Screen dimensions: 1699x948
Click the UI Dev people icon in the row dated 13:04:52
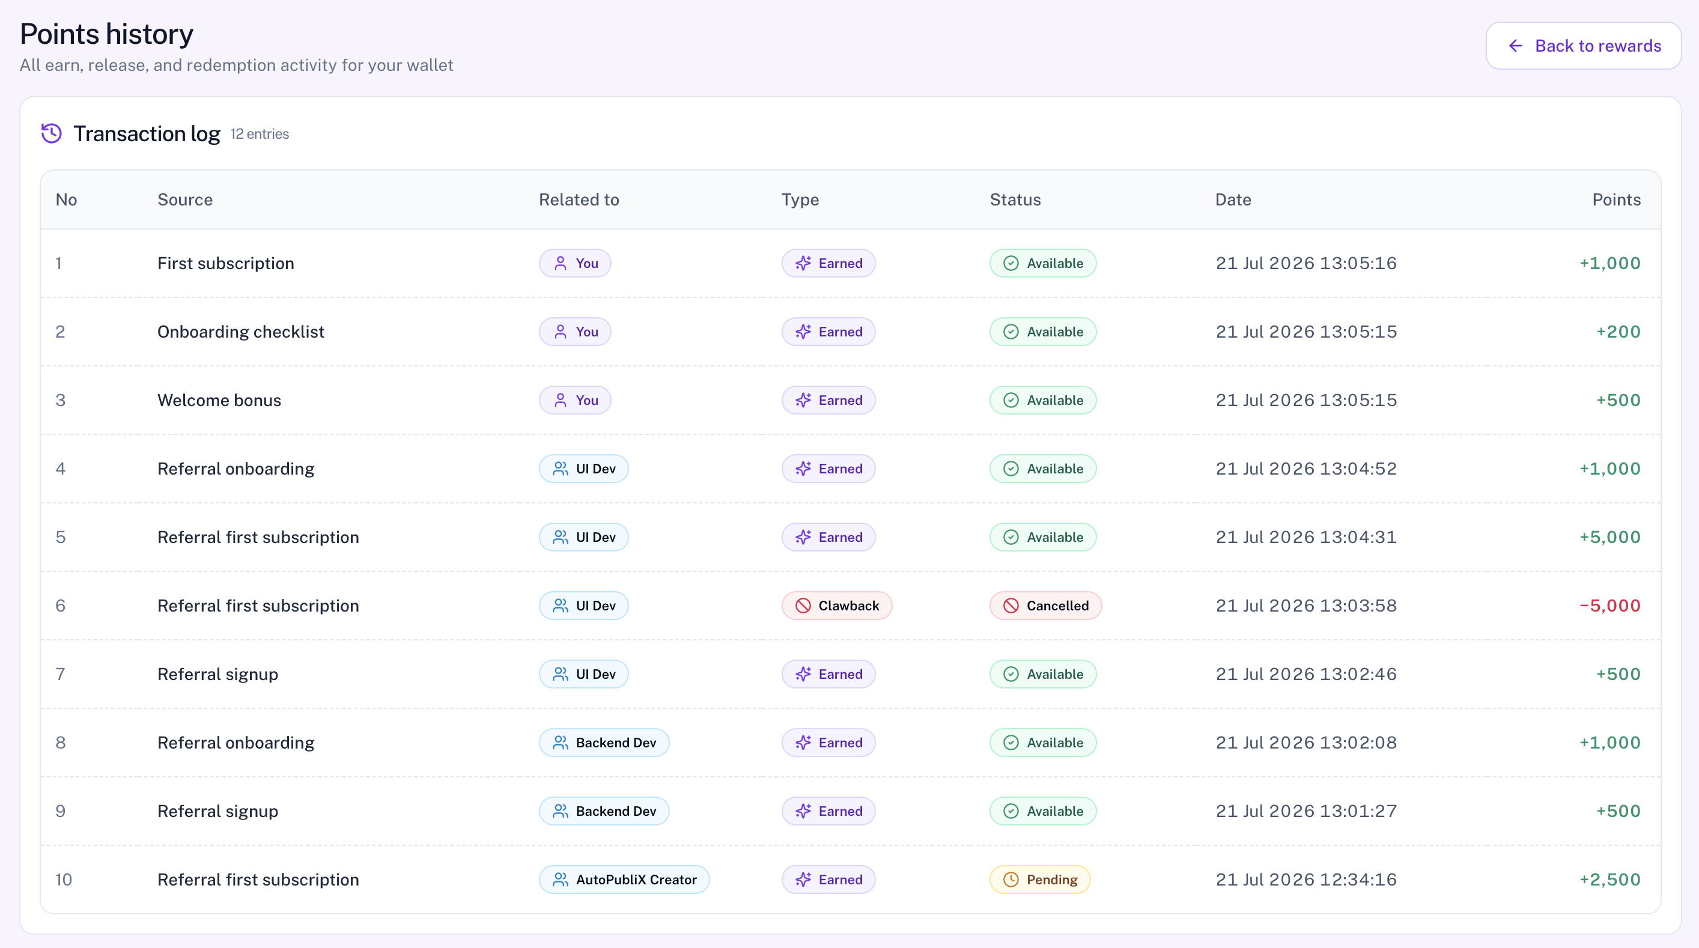point(560,469)
